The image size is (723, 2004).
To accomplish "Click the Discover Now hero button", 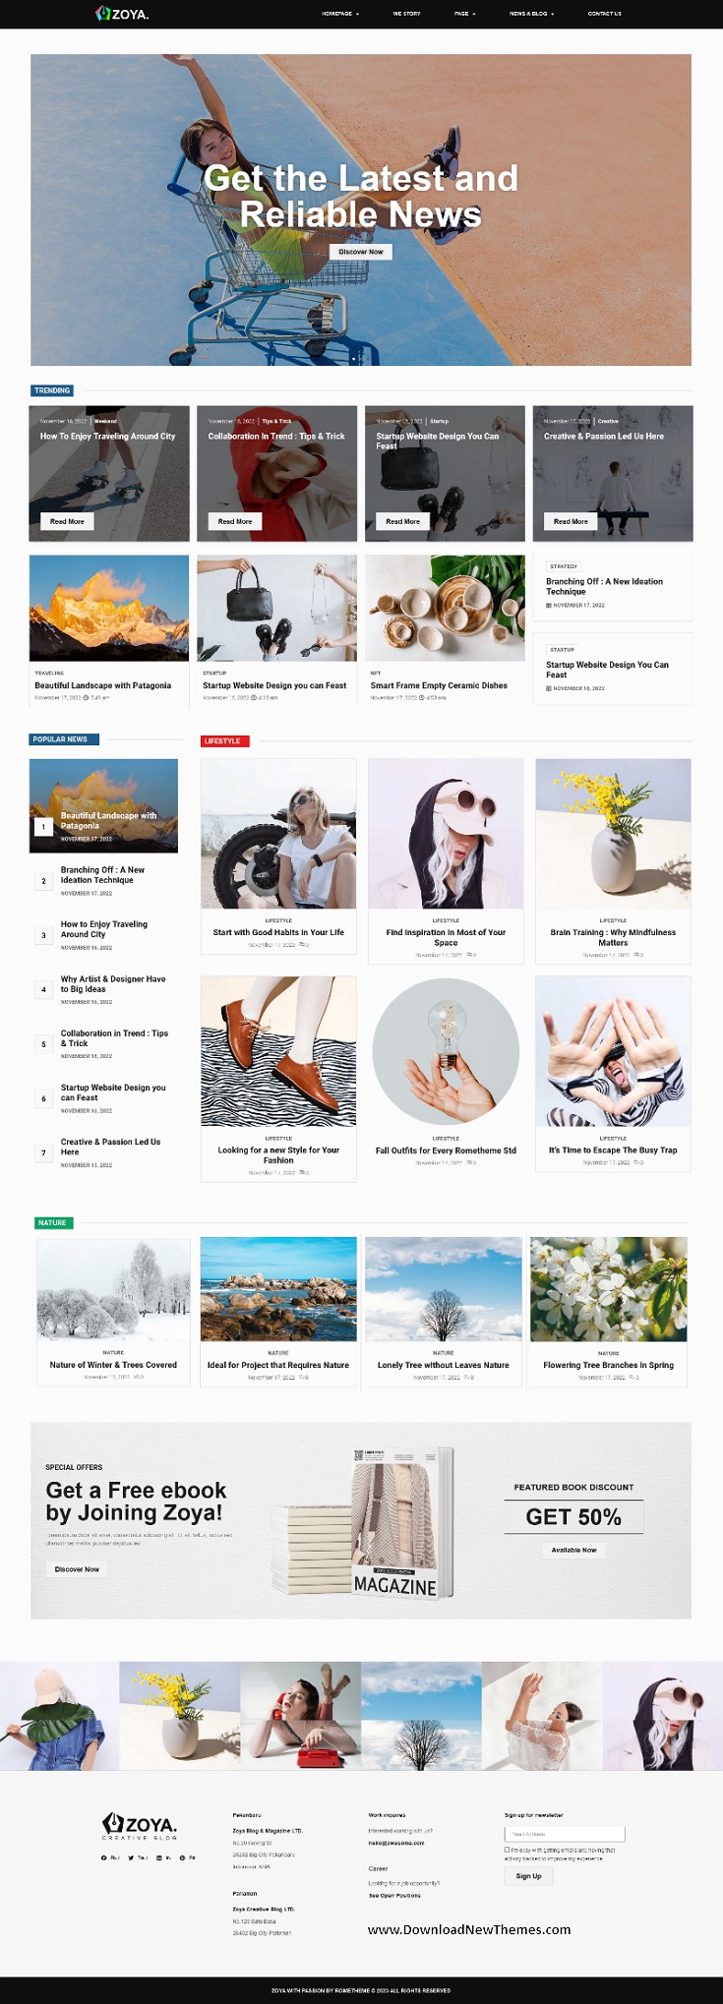I will pyautogui.click(x=361, y=252).
